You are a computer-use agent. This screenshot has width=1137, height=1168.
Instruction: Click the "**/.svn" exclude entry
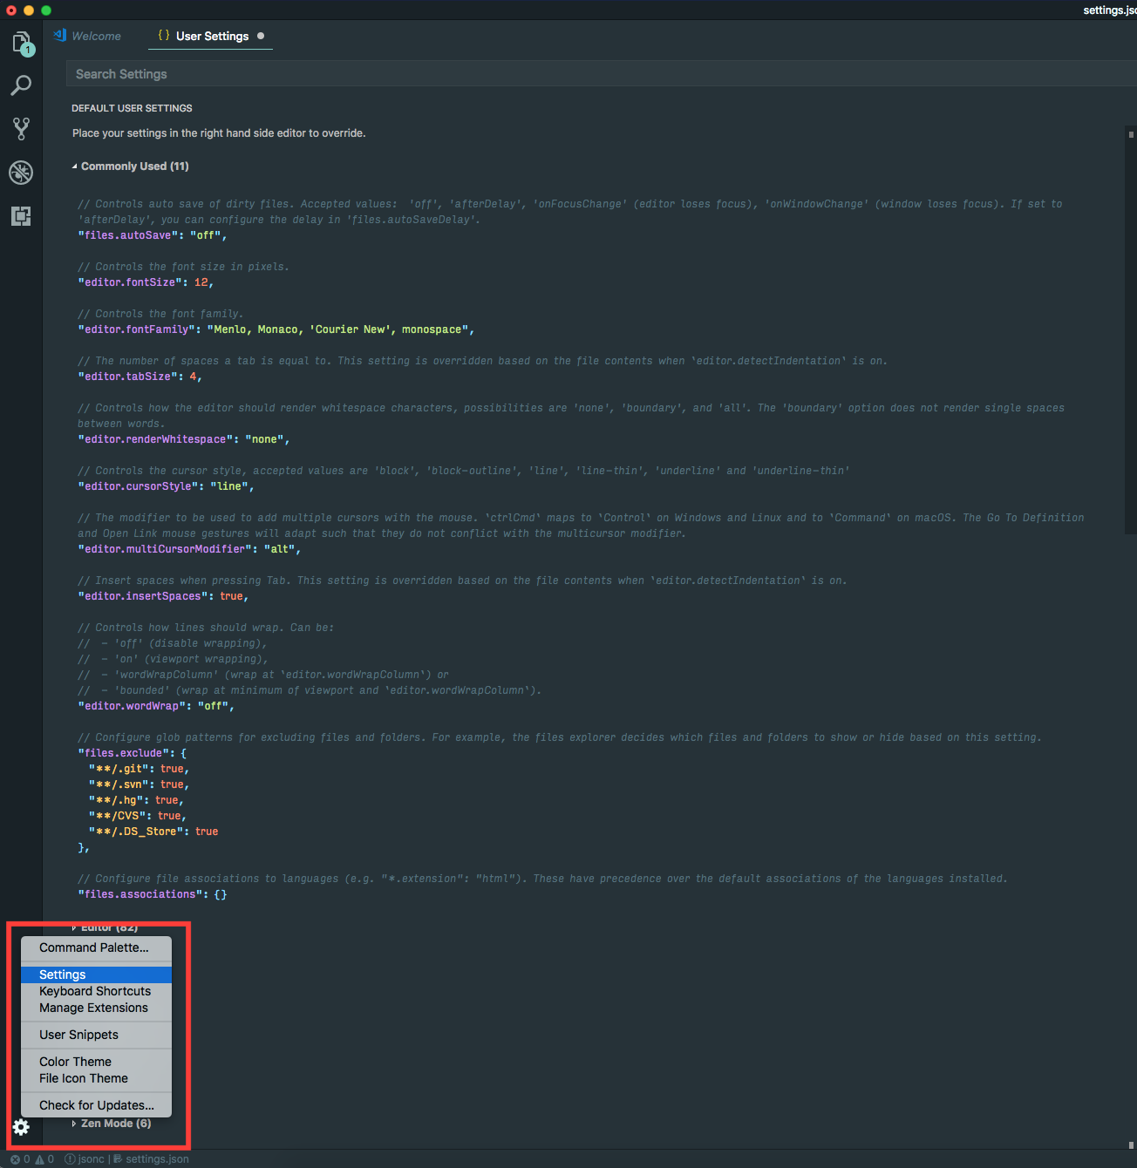[x=118, y=784]
